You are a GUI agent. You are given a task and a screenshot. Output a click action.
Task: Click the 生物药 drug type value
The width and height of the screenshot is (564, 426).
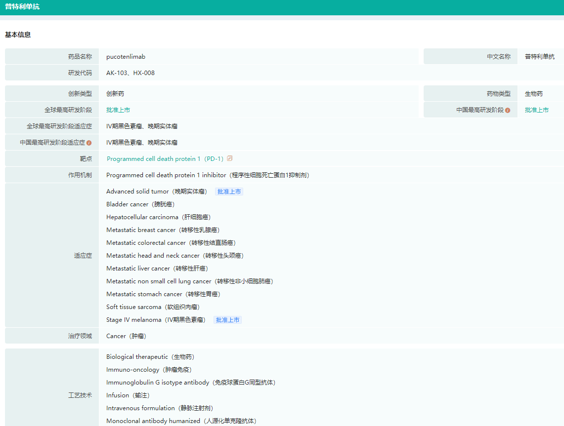(533, 94)
